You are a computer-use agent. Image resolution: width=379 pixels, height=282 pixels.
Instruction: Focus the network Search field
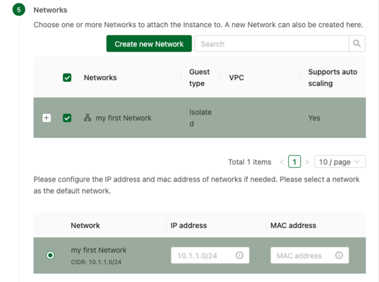click(272, 43)
